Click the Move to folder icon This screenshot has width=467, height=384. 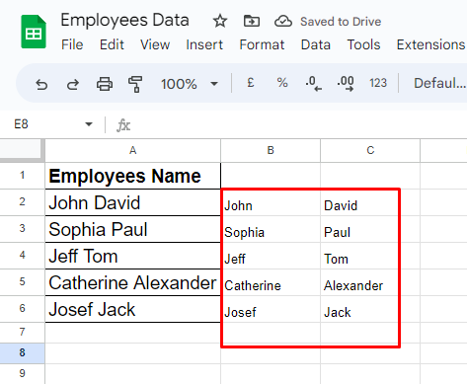click(x=252, y=22)
